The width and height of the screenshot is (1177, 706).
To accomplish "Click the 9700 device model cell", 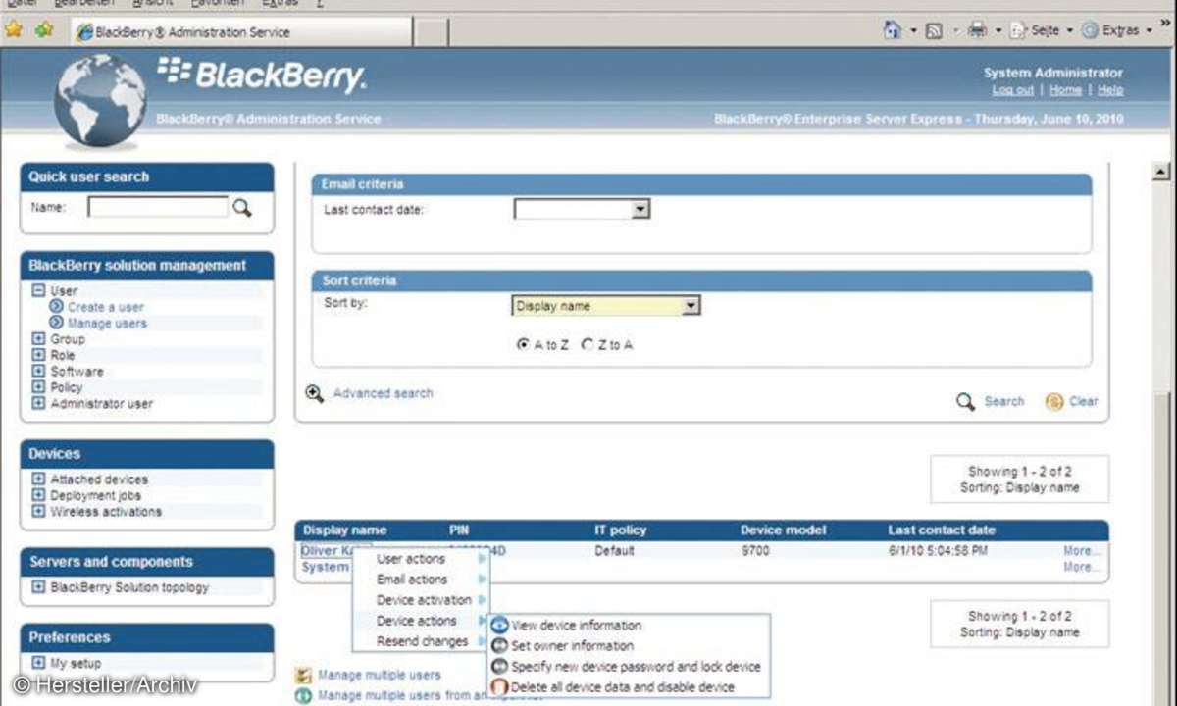I will [756, 551].
